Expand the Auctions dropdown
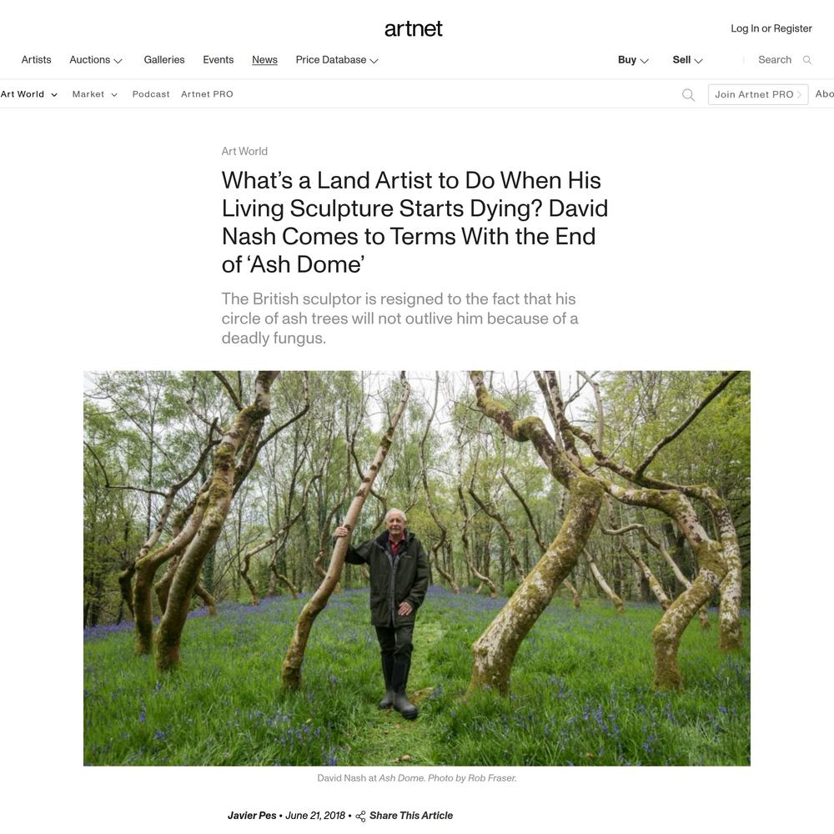Viewport: 834px width, 834px height. (x=96, y=60)
